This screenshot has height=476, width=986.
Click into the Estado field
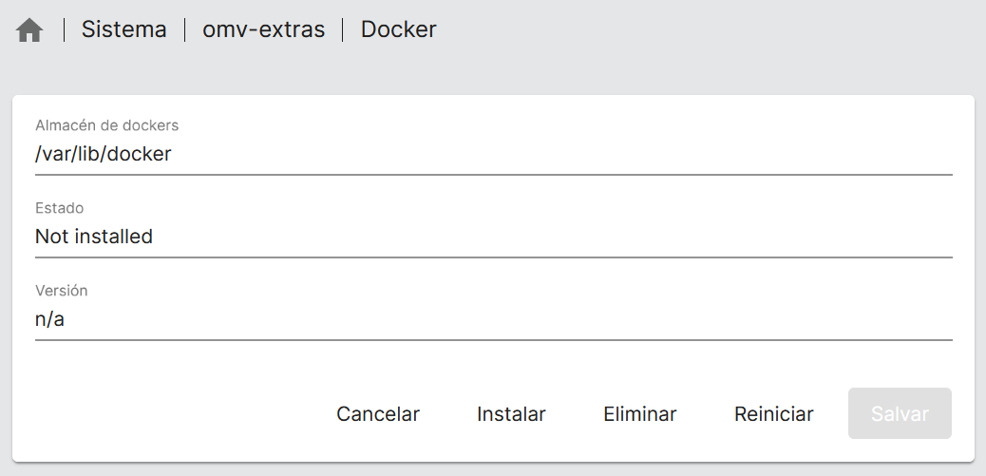coord(493,237)
